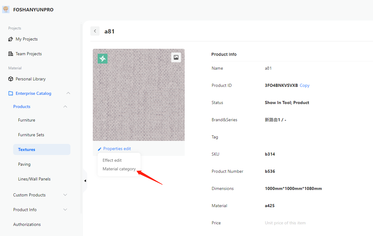Open Furniture Sets in the sidebar

pos(31,135)
